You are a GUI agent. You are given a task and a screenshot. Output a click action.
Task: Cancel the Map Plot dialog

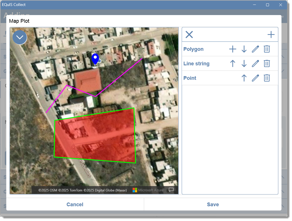pos(75,205)
